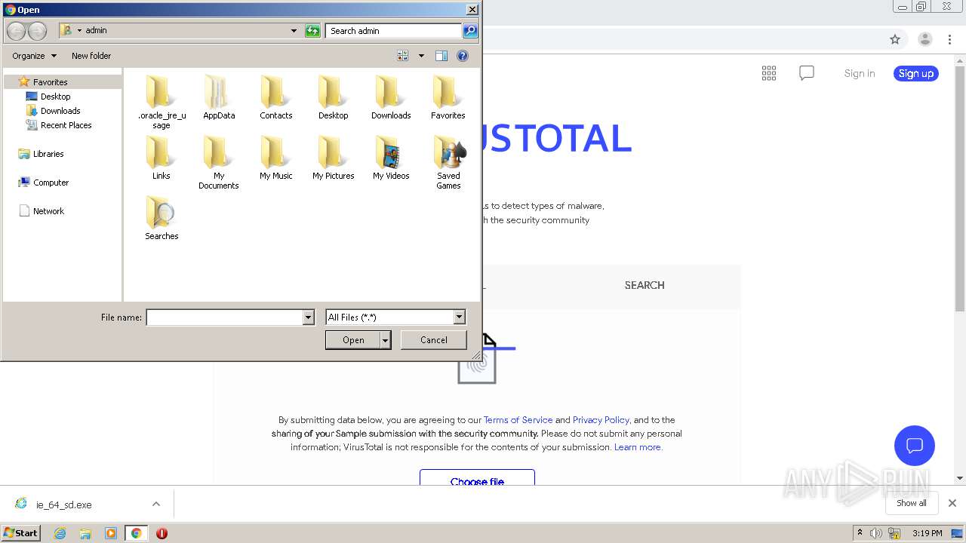This screenshot has height=543, width=966.
Task: Close the downloads bar
Action: [952, 503]
